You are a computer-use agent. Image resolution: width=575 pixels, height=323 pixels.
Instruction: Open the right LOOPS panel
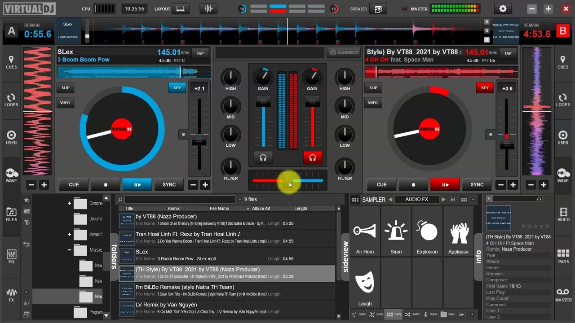coord(563,100)
